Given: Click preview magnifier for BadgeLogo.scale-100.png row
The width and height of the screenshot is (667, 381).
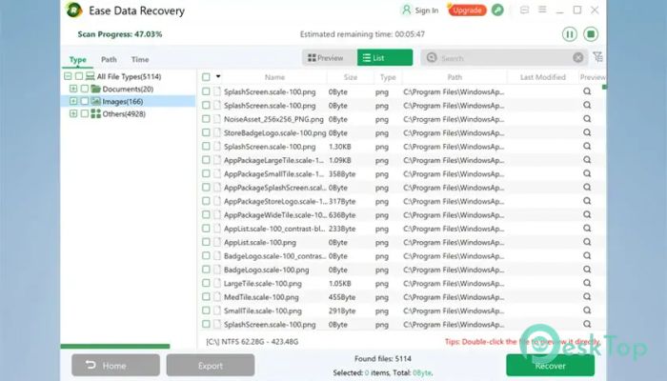Looking at the screenshot, I should [x=587, y=270].
